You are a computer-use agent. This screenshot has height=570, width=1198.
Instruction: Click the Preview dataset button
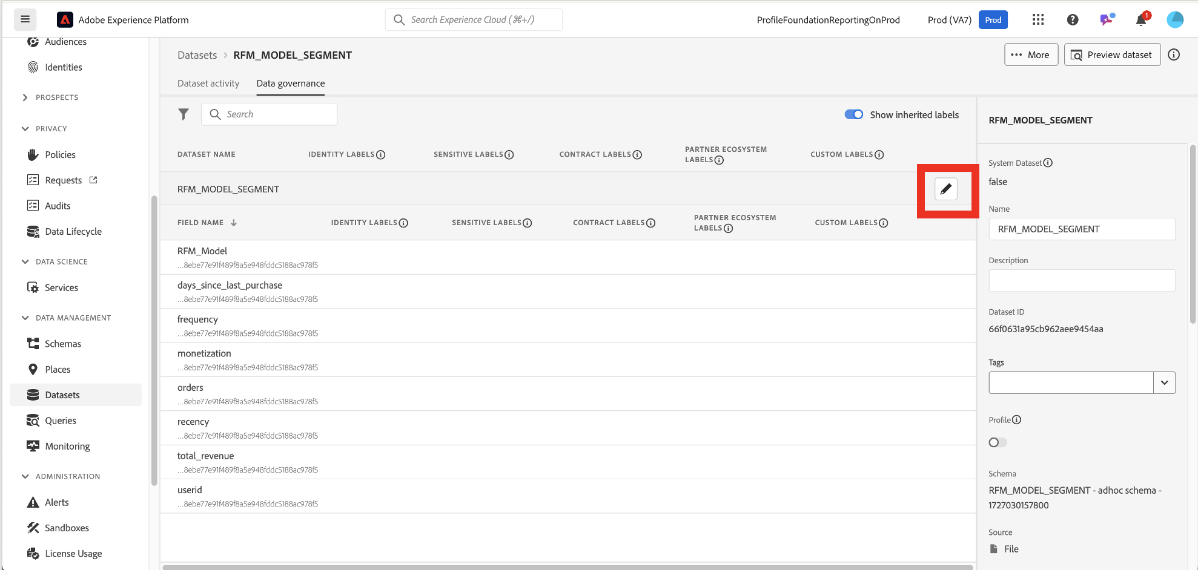click(x=1112, y=55)
